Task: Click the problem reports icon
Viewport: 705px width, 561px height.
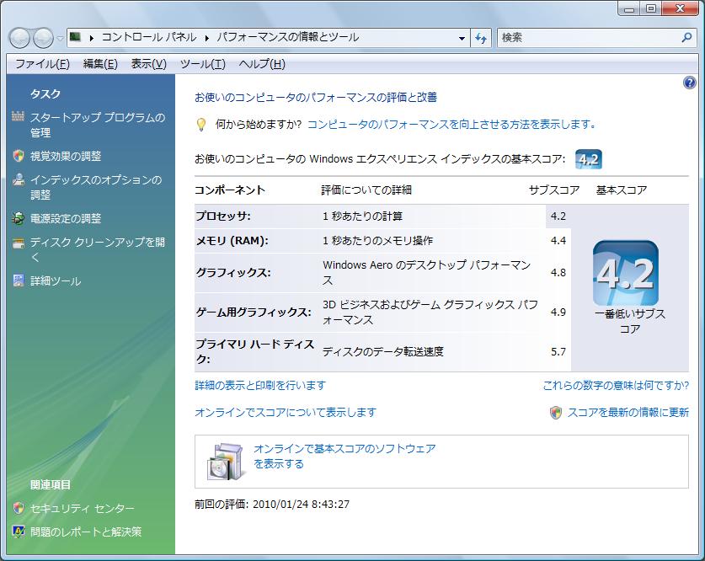Action: [x=18, y=532]
